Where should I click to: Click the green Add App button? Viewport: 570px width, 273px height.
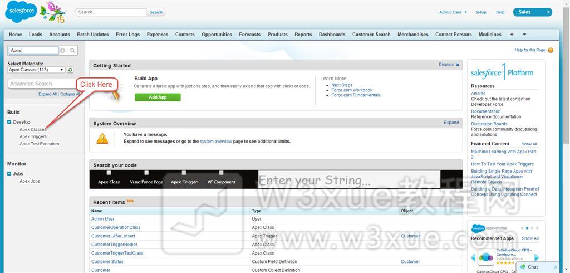click(x=158, y=97)
